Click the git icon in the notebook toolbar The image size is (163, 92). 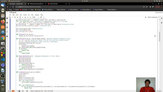(x=44, y=17)
